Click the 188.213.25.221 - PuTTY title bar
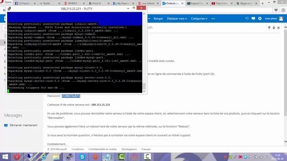 tap(76, 8)
